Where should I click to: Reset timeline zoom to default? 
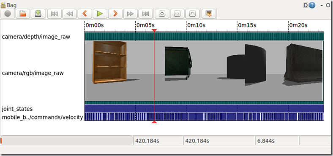point(192,14)
